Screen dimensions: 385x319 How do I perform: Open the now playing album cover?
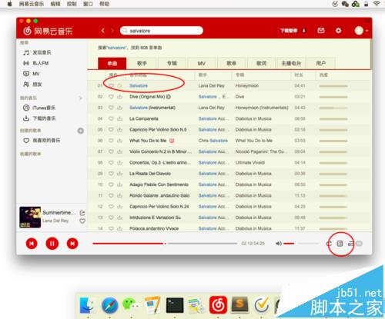pyautogui.click(x=30, y=217)
